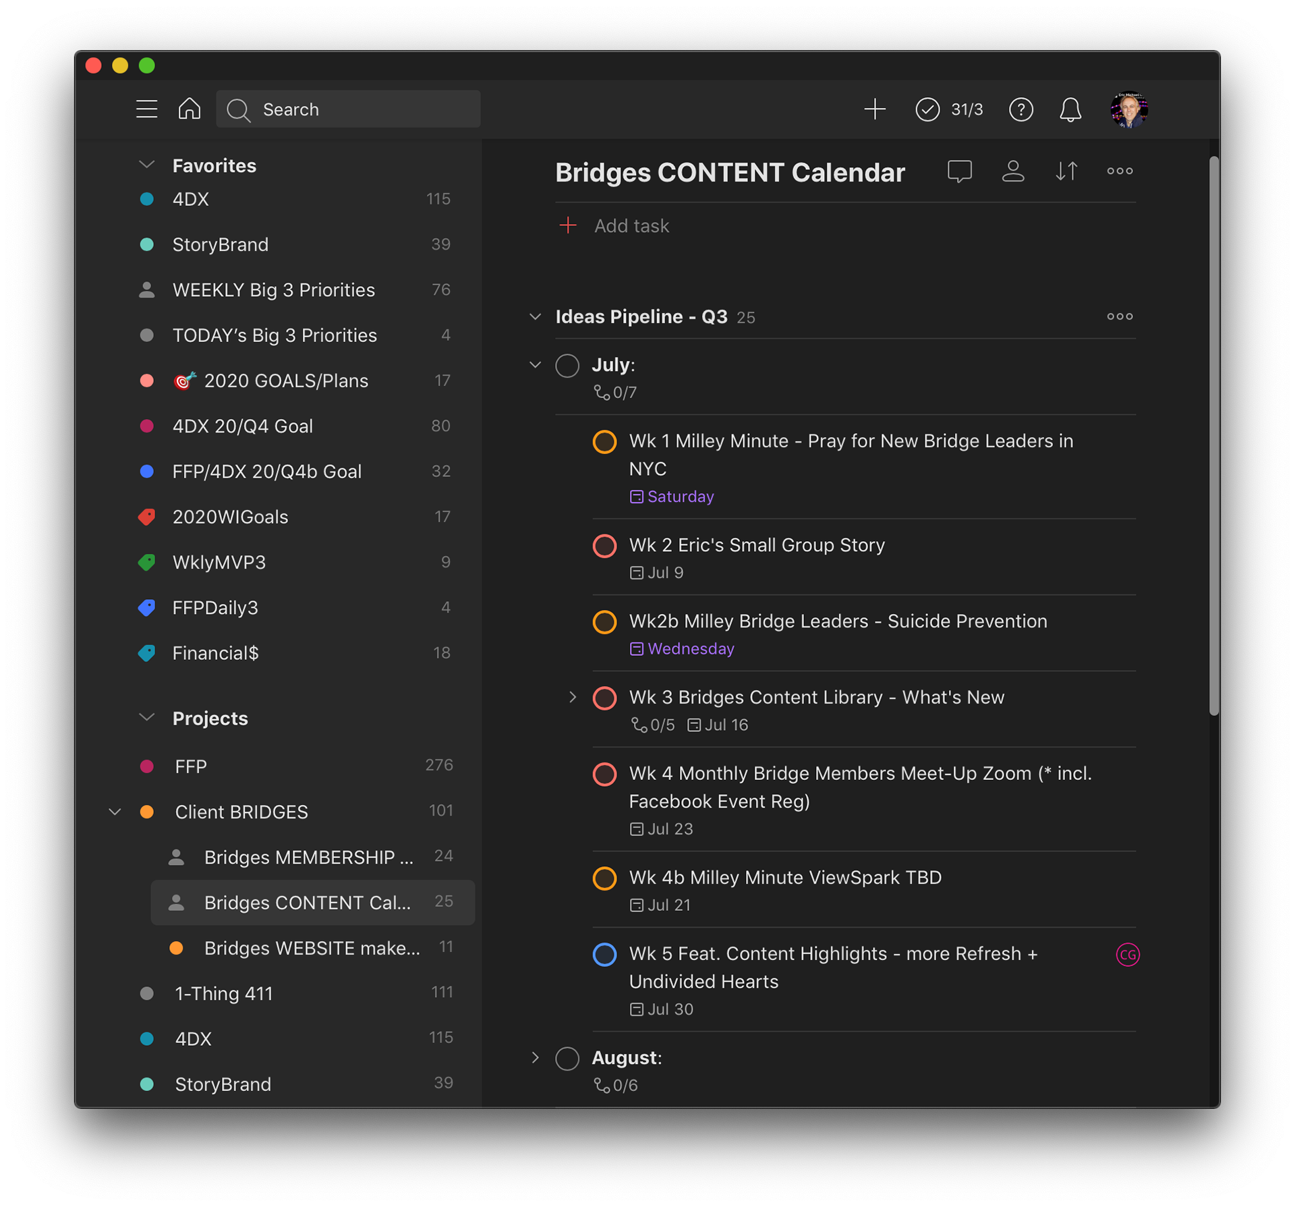
Task: Click the Saturday due date
Action: [x=672, y=497]
